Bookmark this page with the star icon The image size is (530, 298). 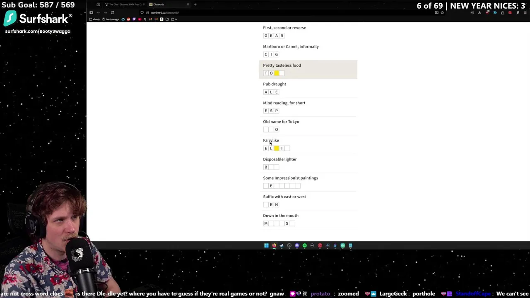click(x=442, y=12)
